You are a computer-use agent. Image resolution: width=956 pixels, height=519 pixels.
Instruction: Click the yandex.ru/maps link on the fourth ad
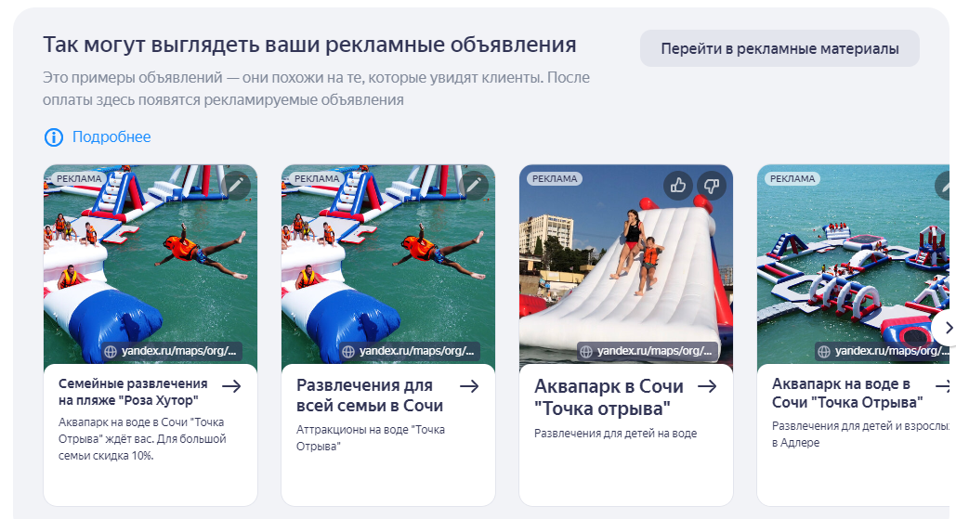(892, 351)
